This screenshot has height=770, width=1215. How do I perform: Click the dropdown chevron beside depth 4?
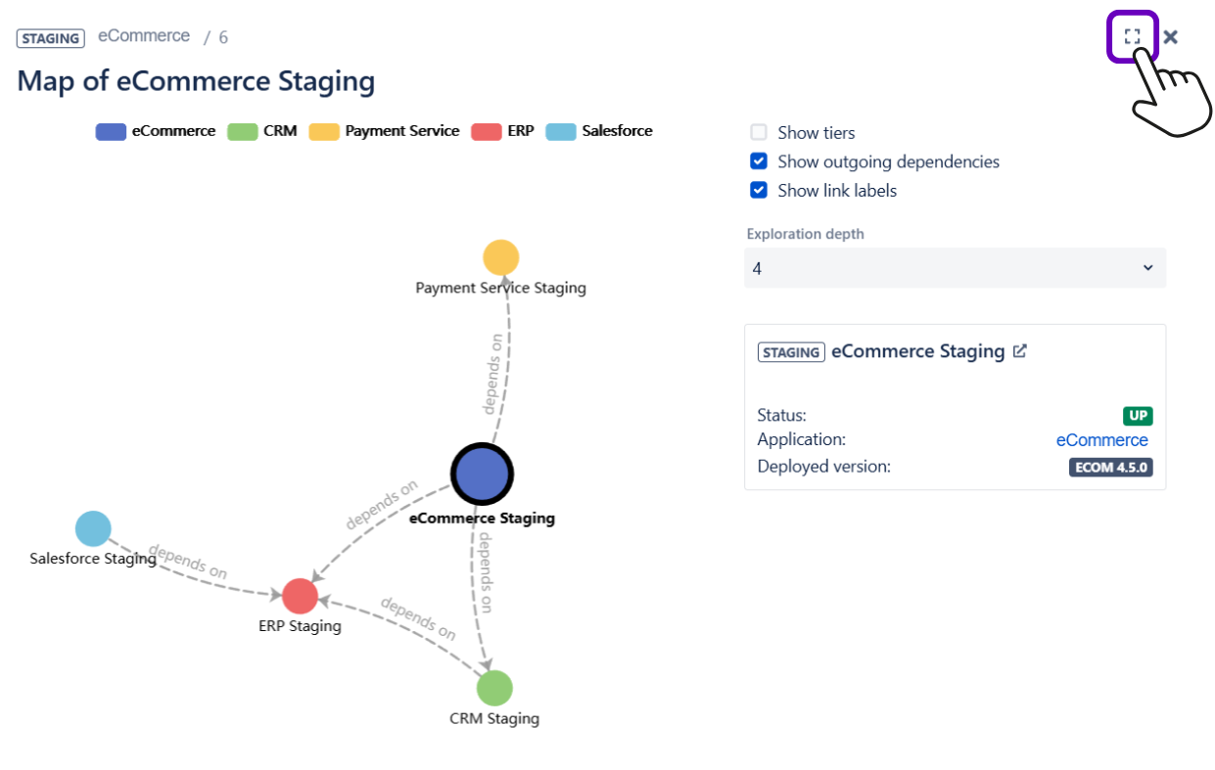point(1148,268)
